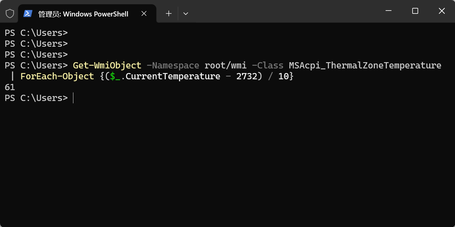Expand the new tab profile dropdown chevron
The width and height of the screenshot is (455, 227).
coord(186,13)
